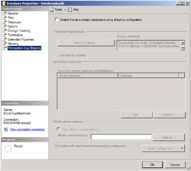Click the connection properties icon
This screenshot has width=191, height=171.
(x=6, y=129)
